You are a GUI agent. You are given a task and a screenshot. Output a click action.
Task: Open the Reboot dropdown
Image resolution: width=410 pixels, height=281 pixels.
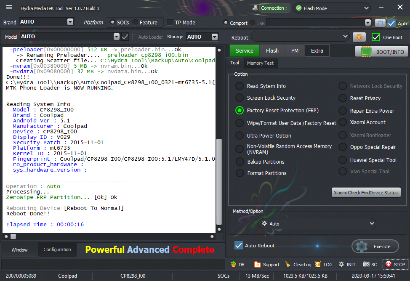pyautogui.click(x=345, y=36)
